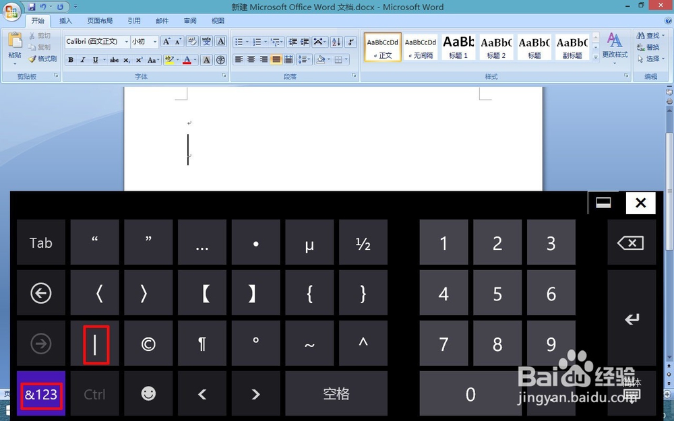Open the Change Case (Aa) dropdown
This screenshot has width=674, height=421.
pos(153,60)
